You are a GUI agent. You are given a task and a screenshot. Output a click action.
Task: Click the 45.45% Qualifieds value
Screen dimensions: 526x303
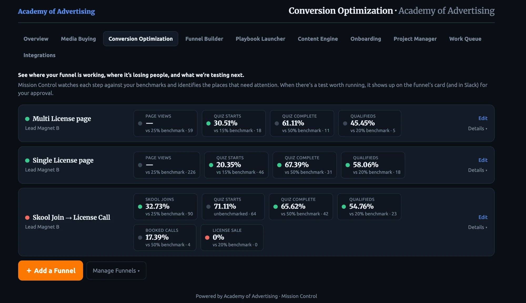coord(362,123)
